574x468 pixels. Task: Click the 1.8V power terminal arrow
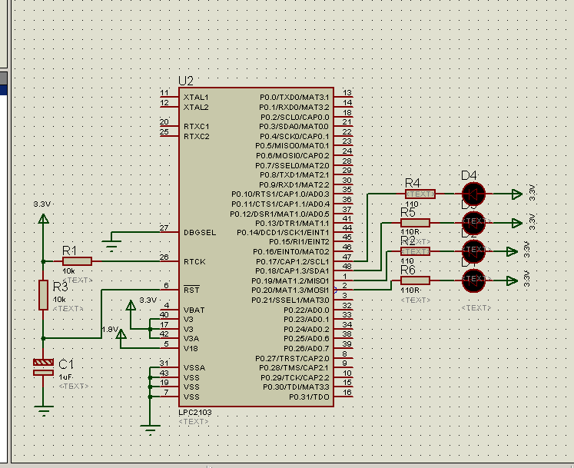pos(121,339)
